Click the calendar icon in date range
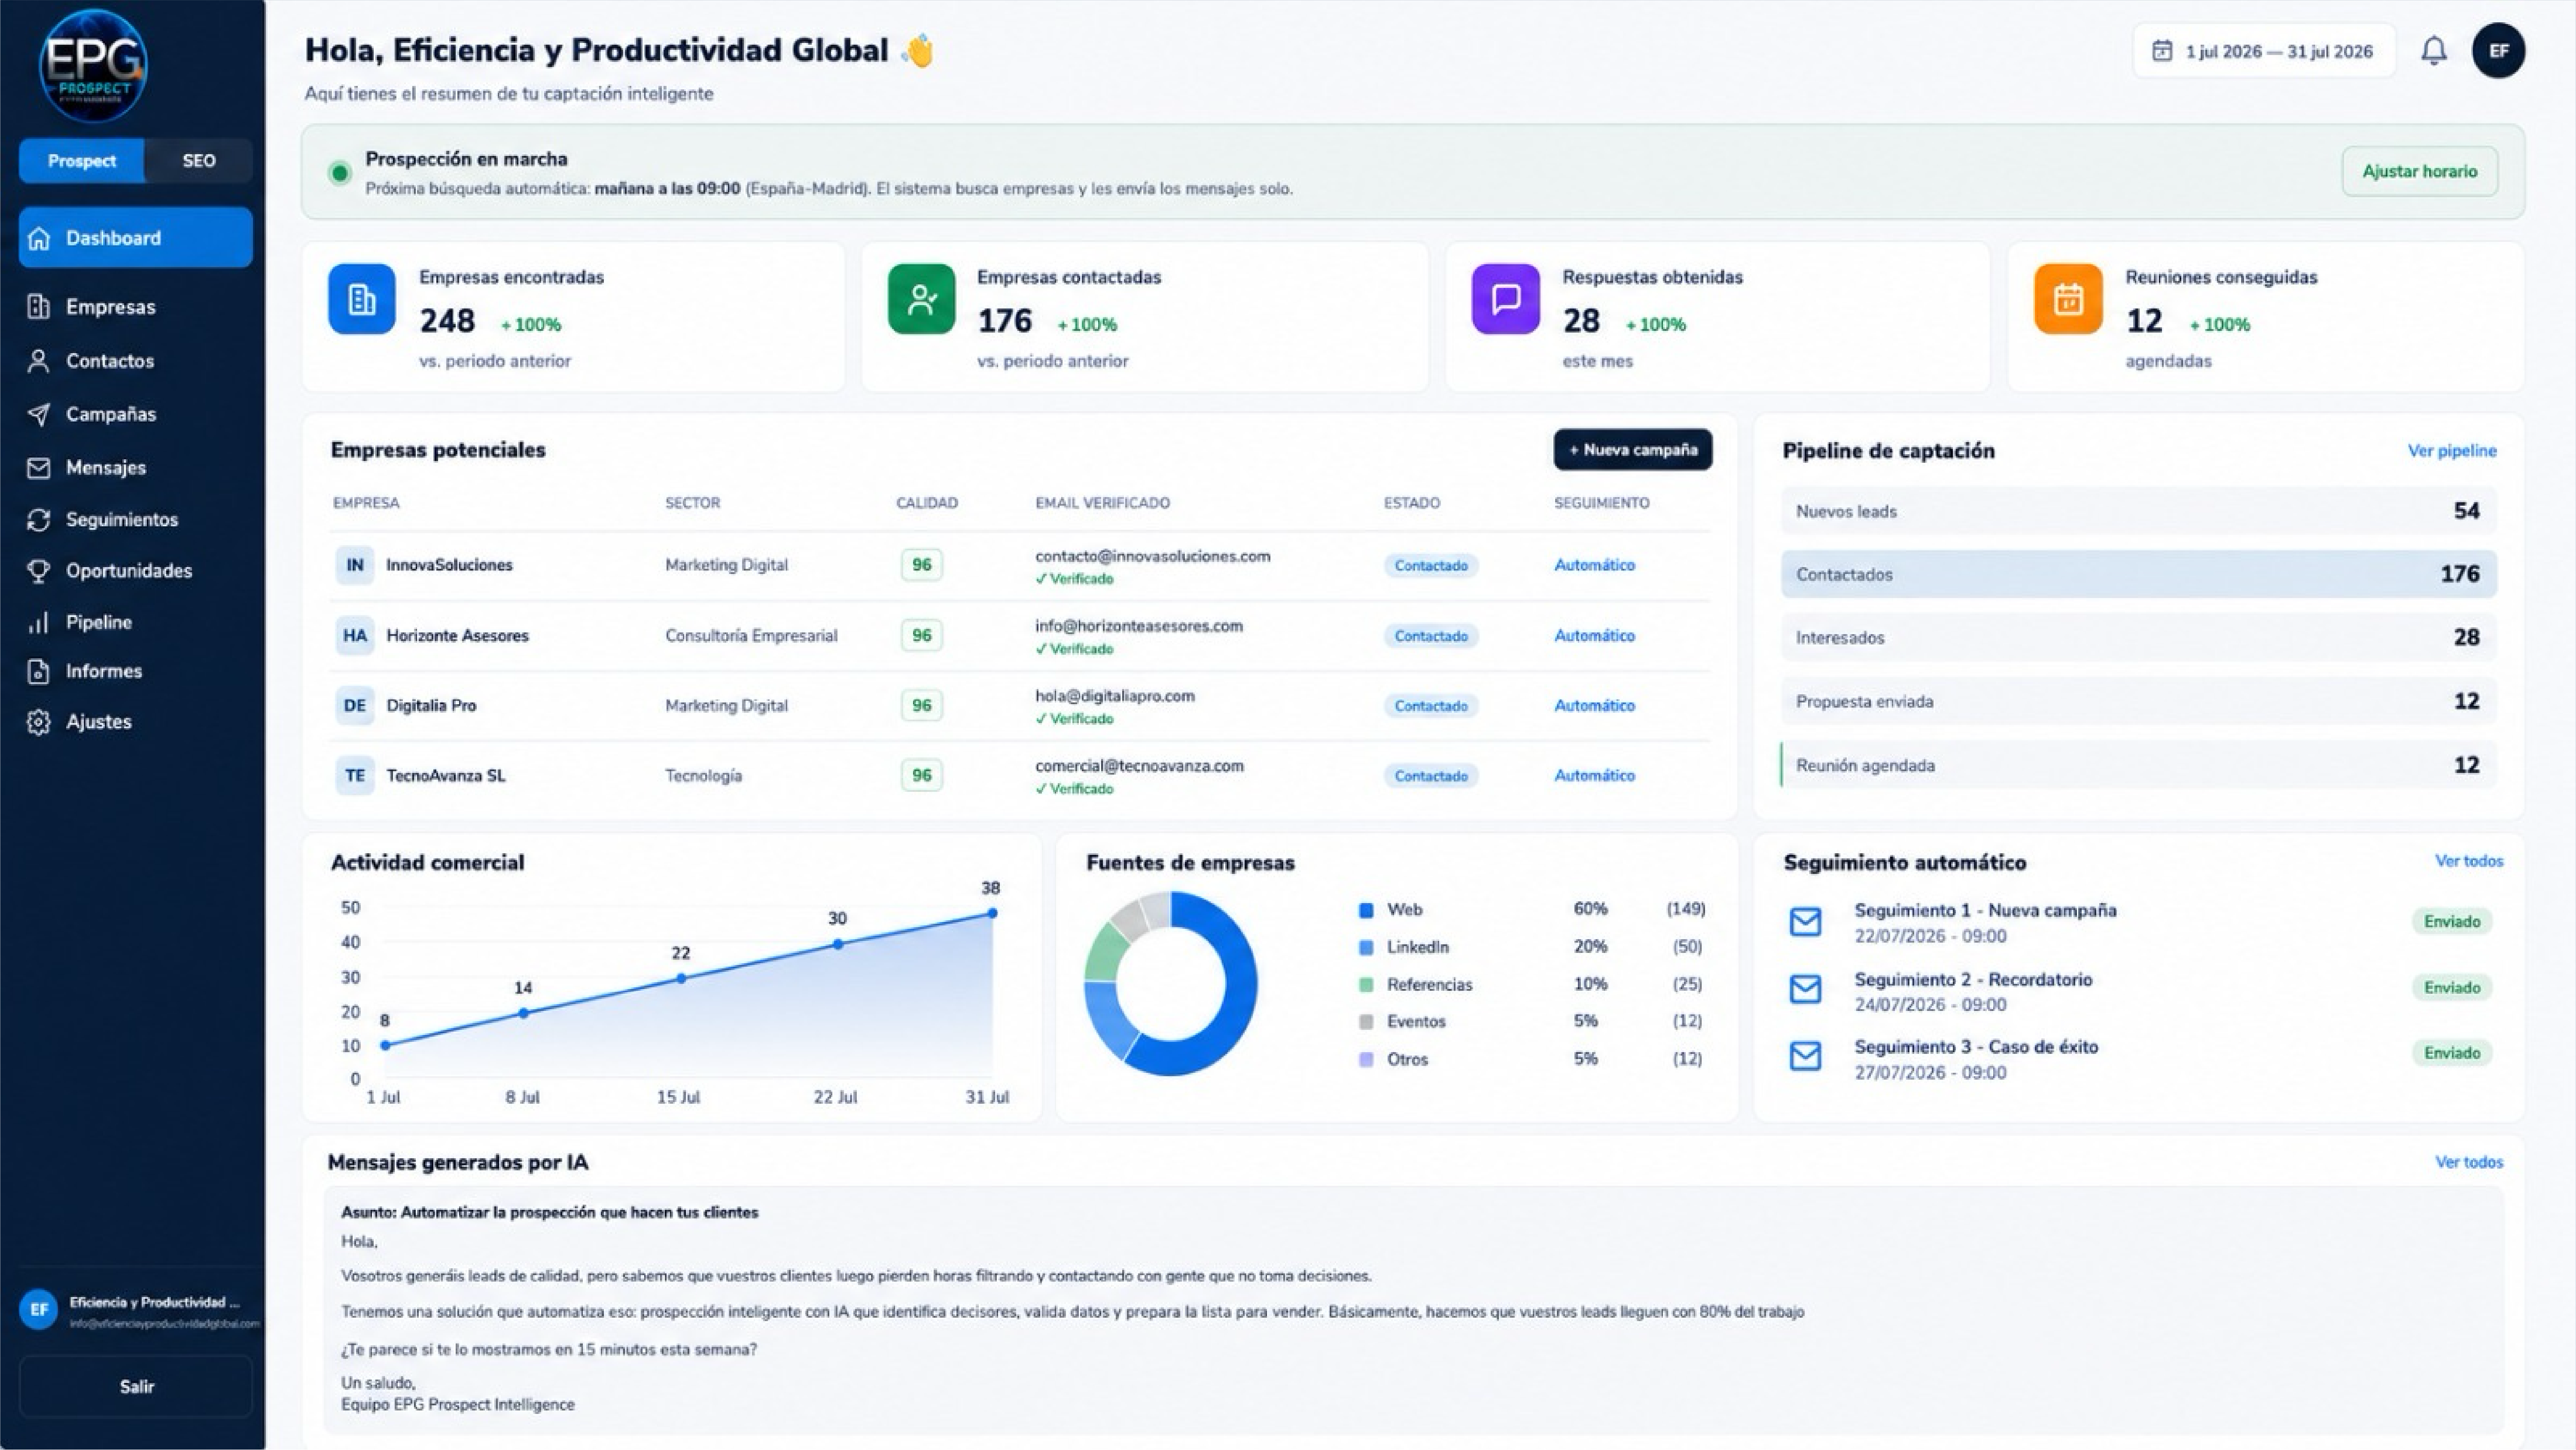Viewport: 2576px width, 1450px height. (x=2161, y=51)
